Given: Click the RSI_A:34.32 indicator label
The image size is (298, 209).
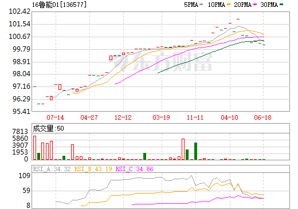Looking at the screenshot, I should (52, 169).
